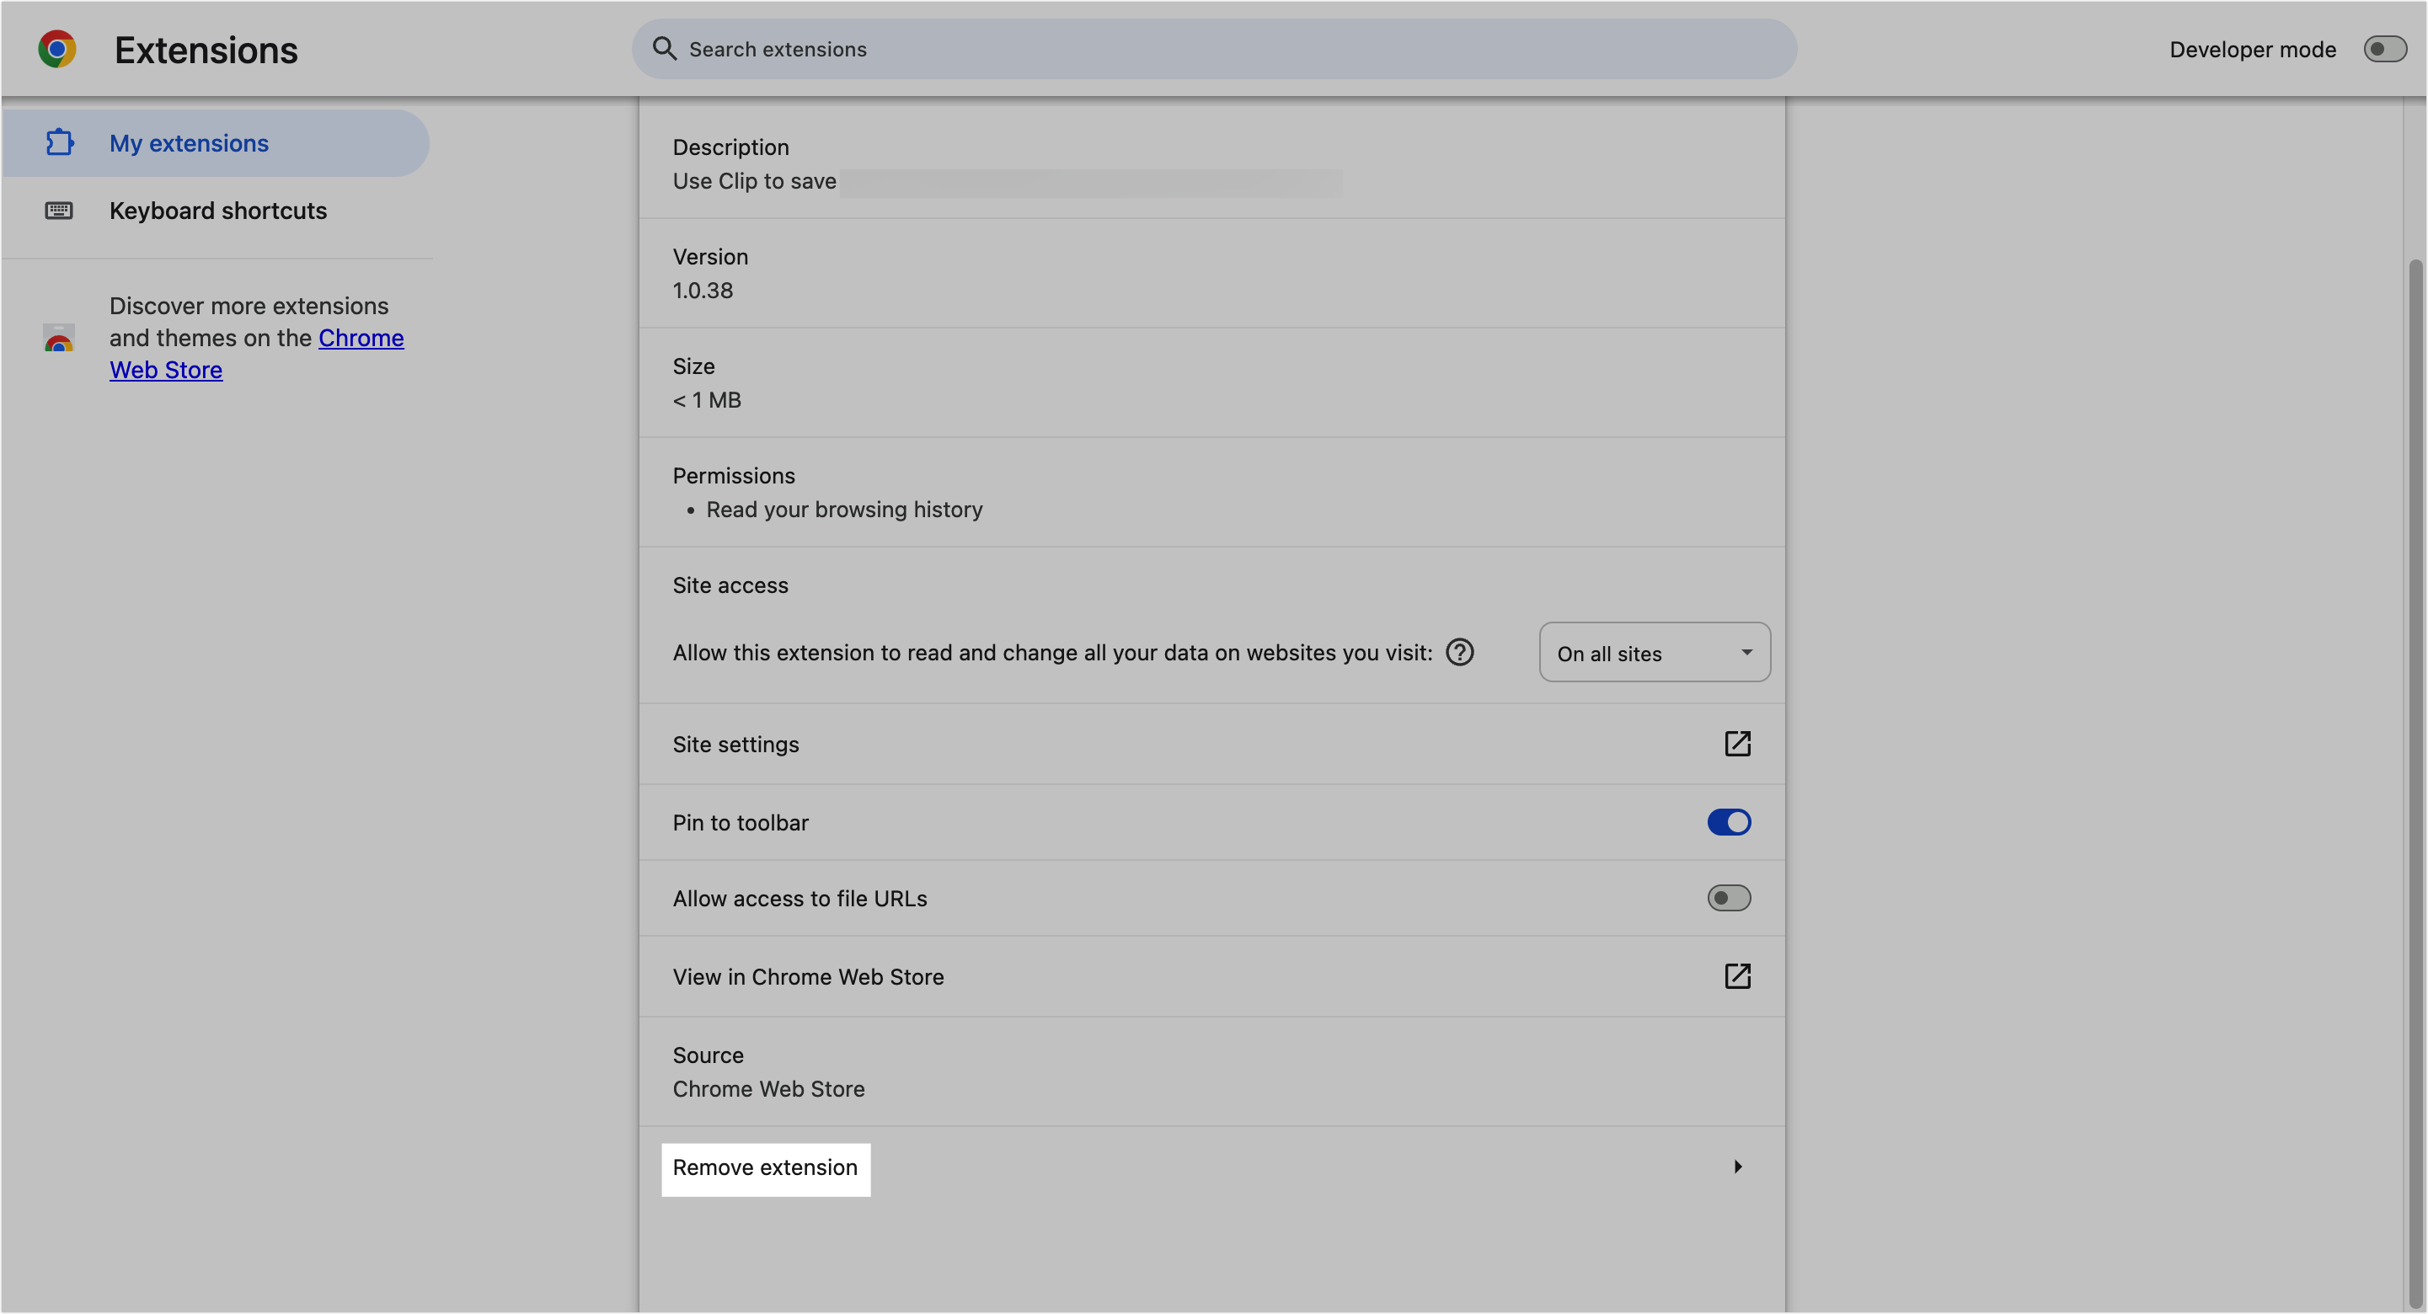Open the help icon beside site access text
This screenshot has width=2428, height=1314.
tap(1459, 651)
